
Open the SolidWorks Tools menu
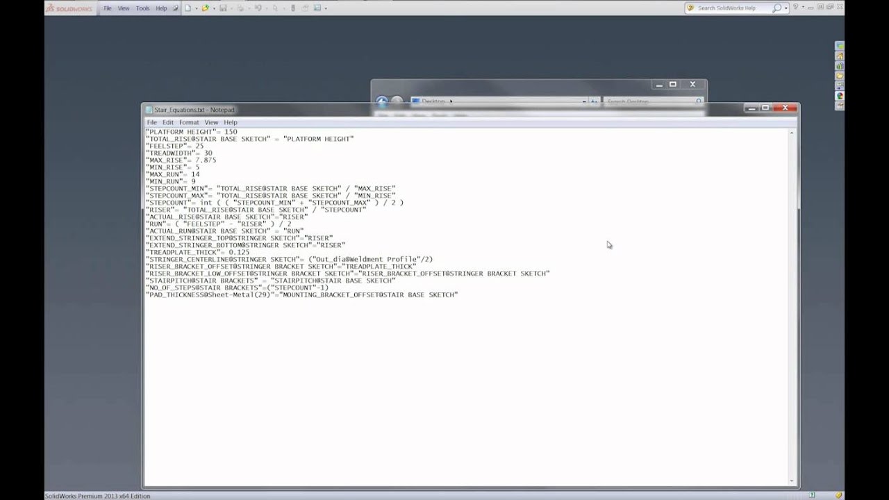click(x=143, y=8)
